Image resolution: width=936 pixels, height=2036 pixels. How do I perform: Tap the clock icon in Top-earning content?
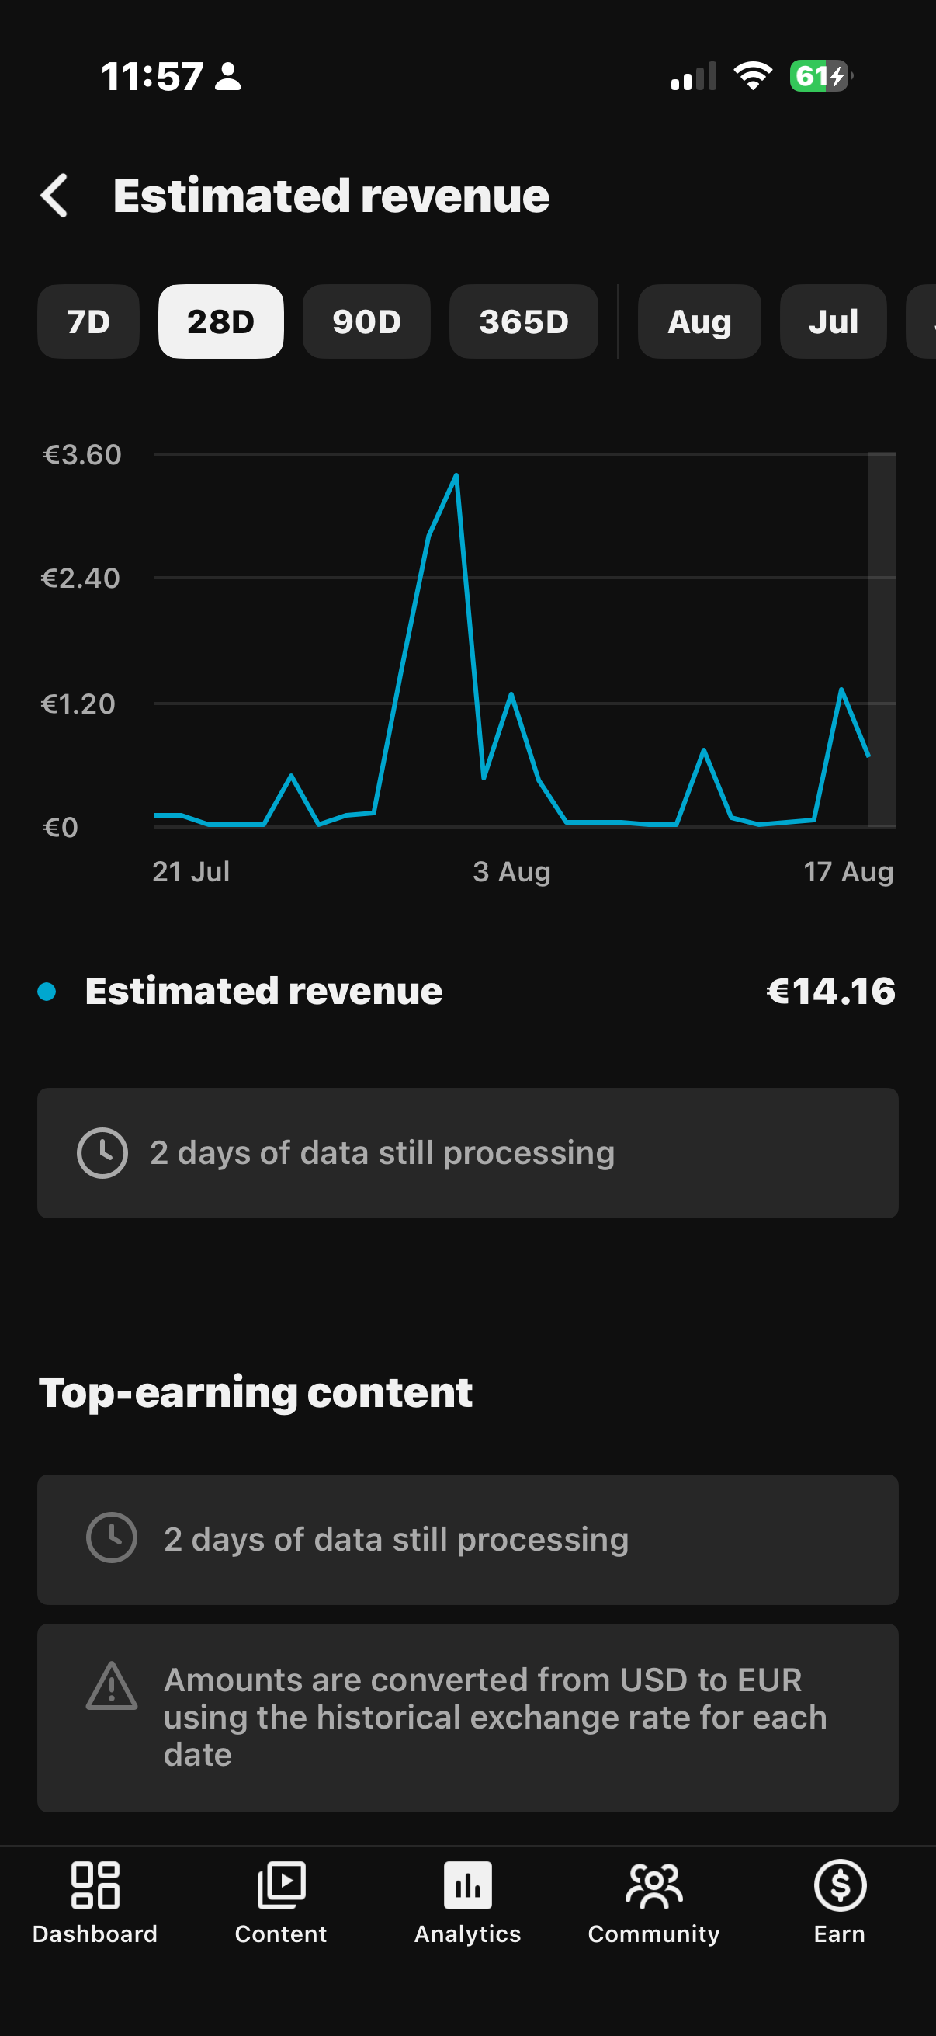pyautogui.click(x=111, y=1538)
